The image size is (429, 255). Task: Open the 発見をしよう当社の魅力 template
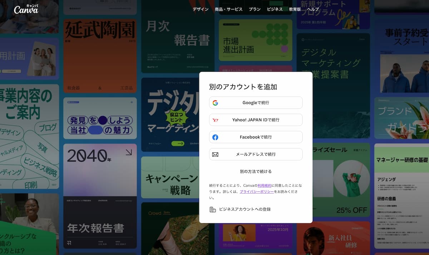(x=100, y=118)
